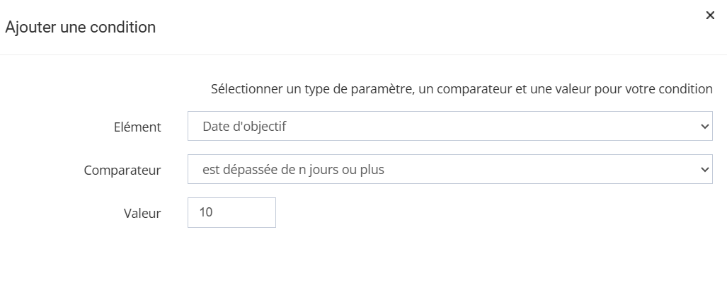
Task: Click the selected "Date d'objectif" value
Action: (x=244, y=127)
